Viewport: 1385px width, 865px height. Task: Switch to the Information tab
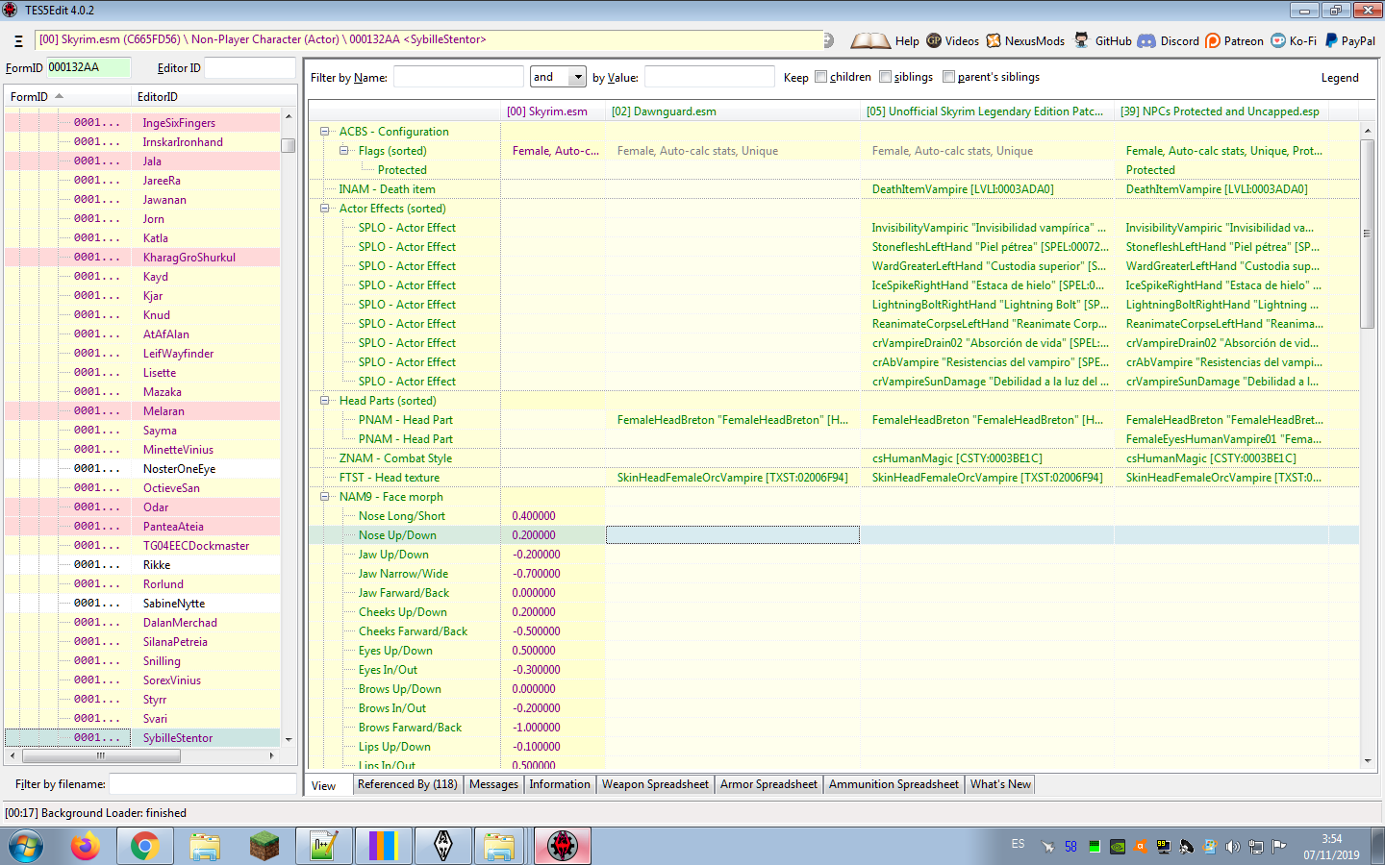pyautogui.click(x=560, y=784)
